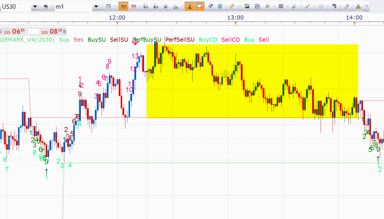Click the BuySU legend label
The height and width of the screenshot is (219, 384).
pos(97,40)
